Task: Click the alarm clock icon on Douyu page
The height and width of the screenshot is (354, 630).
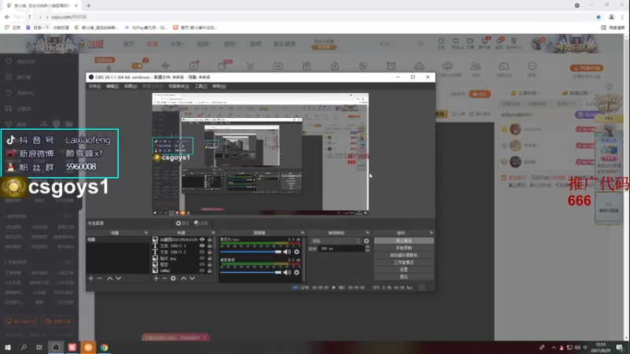Action: (x=391, y=66)
